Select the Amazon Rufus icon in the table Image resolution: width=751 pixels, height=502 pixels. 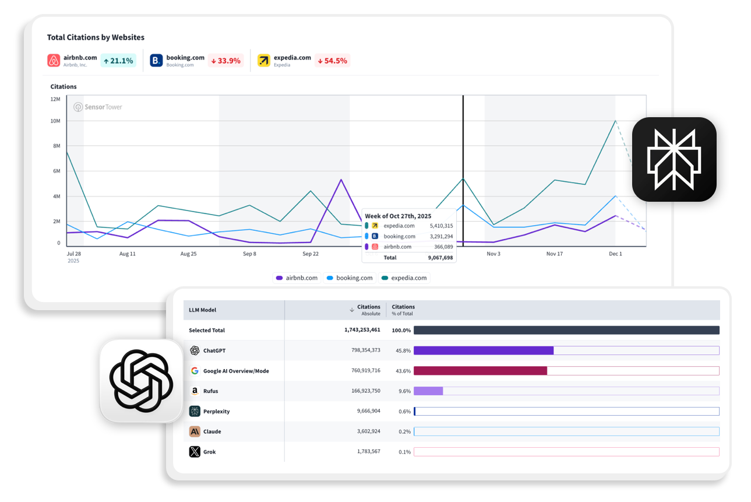[195, 391]
